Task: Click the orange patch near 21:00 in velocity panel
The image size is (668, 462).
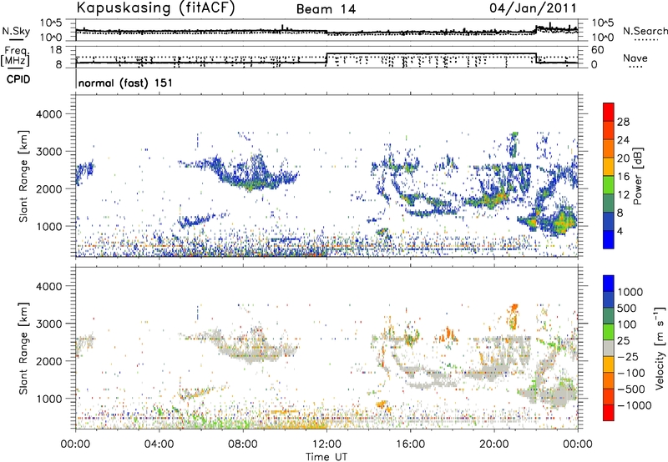Action: [x=514, y=316]
